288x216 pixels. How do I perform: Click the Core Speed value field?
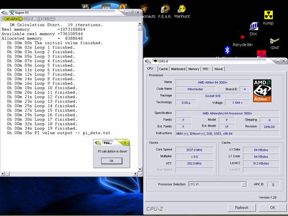coord(195,149)
